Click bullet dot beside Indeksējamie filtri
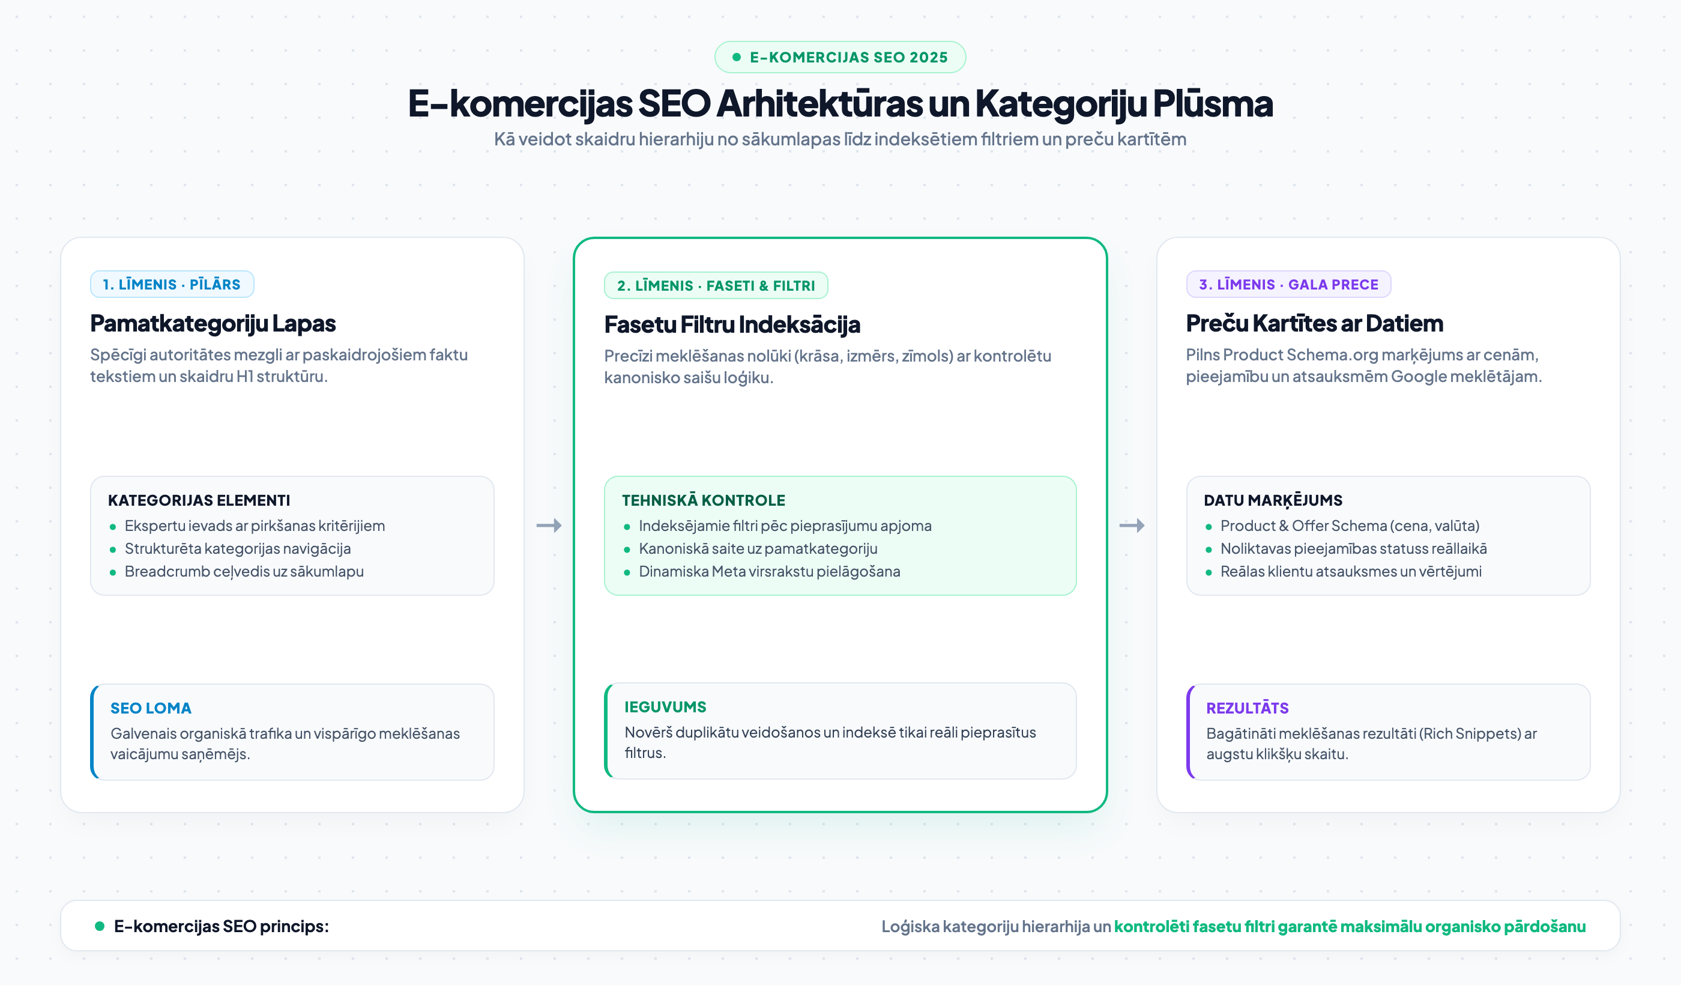 627,527
